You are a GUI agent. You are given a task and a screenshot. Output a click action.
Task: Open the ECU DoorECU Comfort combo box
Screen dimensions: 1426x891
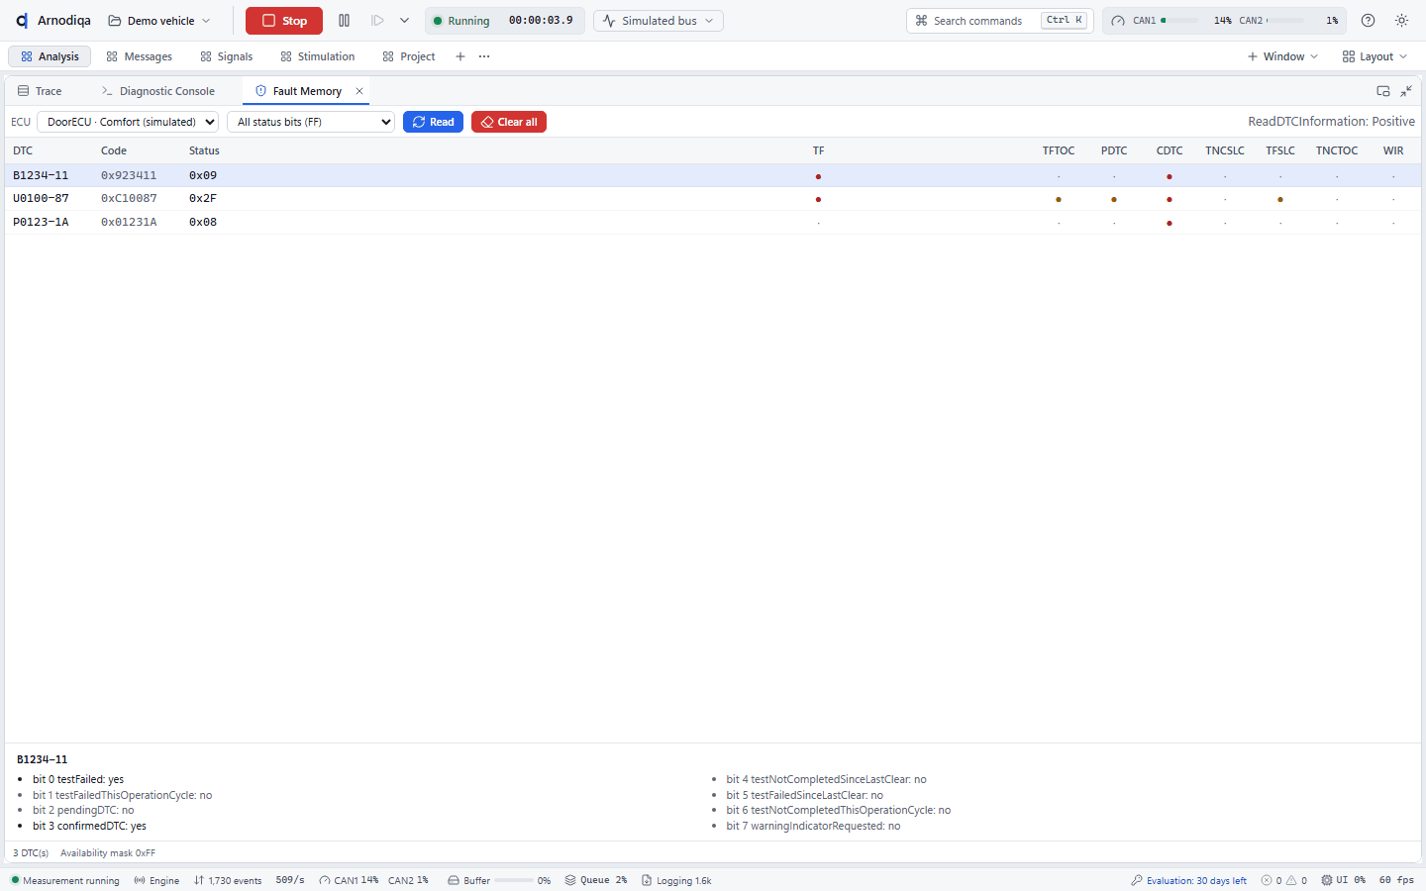pyautogui.click(x=128, y=122)
